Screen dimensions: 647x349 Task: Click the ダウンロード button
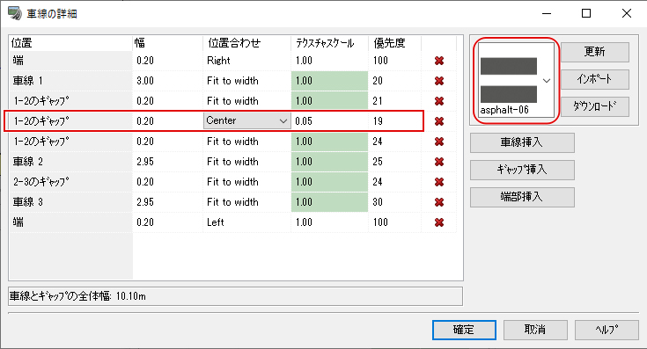tap(594, 106)
